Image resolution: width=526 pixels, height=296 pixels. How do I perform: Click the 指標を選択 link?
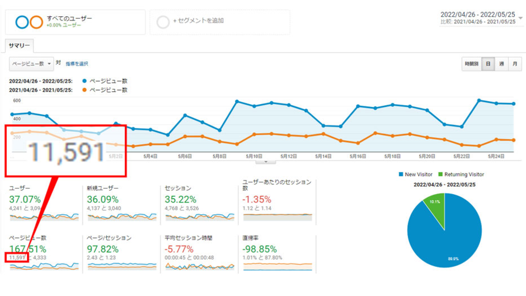77,64
